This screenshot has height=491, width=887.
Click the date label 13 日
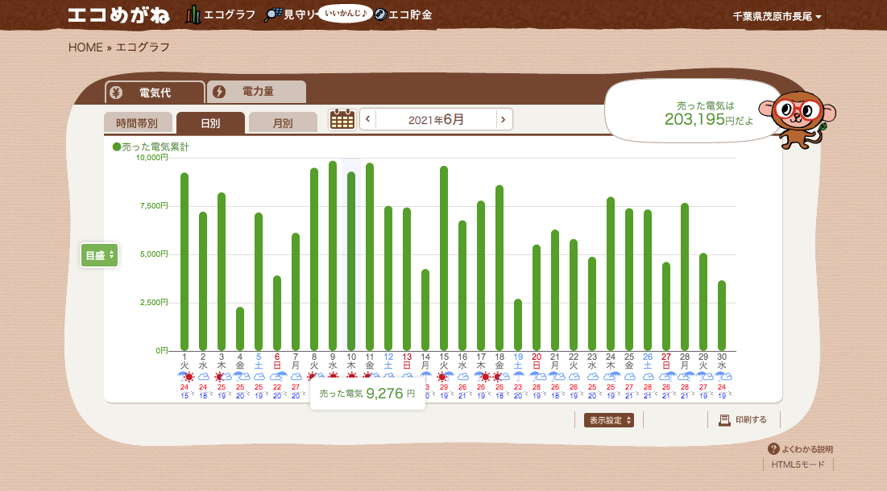(x=407, y=361)
